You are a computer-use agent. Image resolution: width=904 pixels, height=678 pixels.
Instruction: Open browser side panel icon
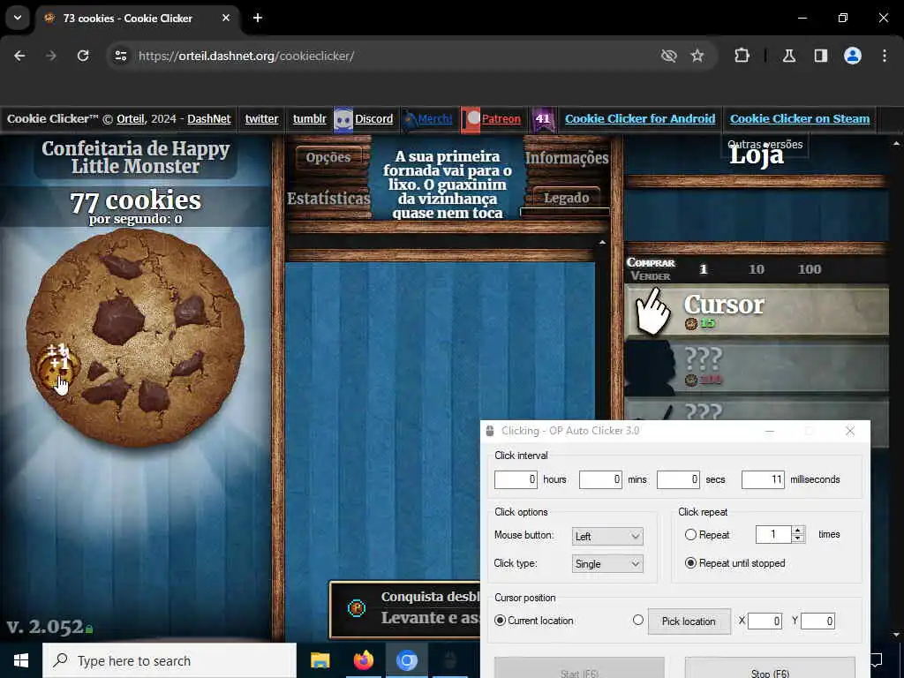[x=820, y=56]
